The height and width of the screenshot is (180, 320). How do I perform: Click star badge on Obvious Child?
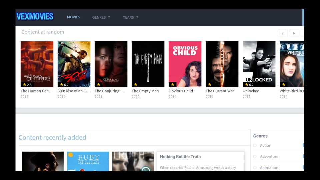point(172,84)
